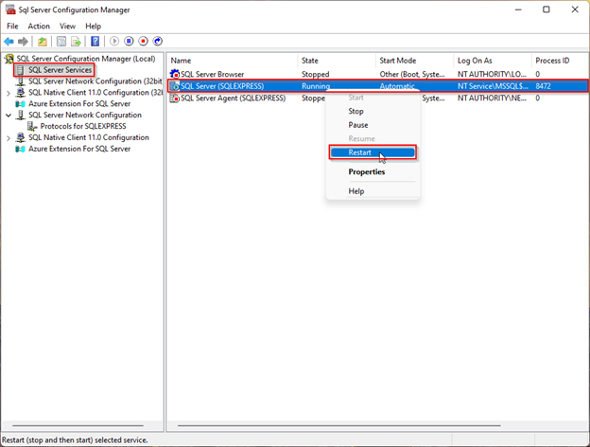Viewport: 590px width, 447px height.
Task: Select the SQL Server Agent (SQLEXPRESS) row name
Action: tap(233, 98)
